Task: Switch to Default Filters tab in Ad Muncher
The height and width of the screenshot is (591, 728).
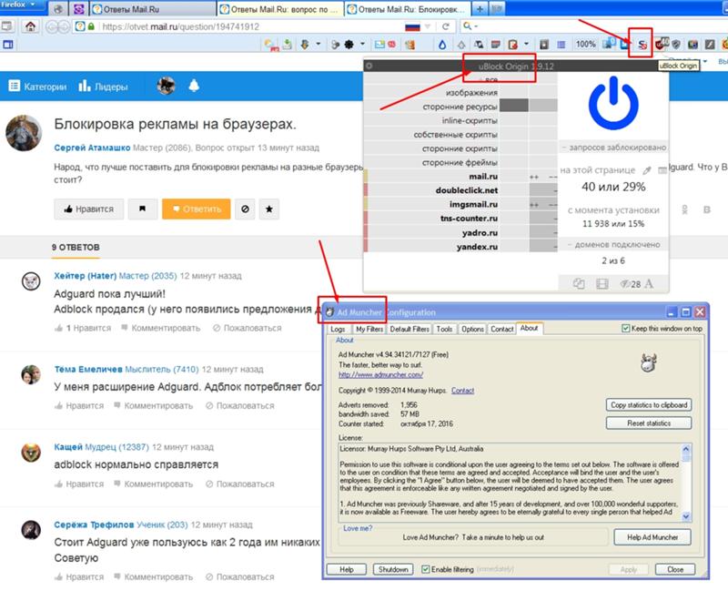Action: pyautogui.click(x=409, y=329)
